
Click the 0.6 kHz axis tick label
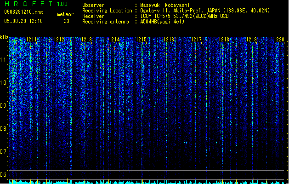(4, 175)
